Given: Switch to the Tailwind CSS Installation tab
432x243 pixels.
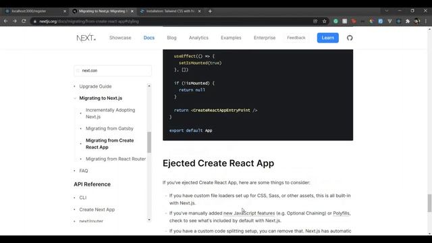Looking at the screenshot, I should [x=170, y=11].
